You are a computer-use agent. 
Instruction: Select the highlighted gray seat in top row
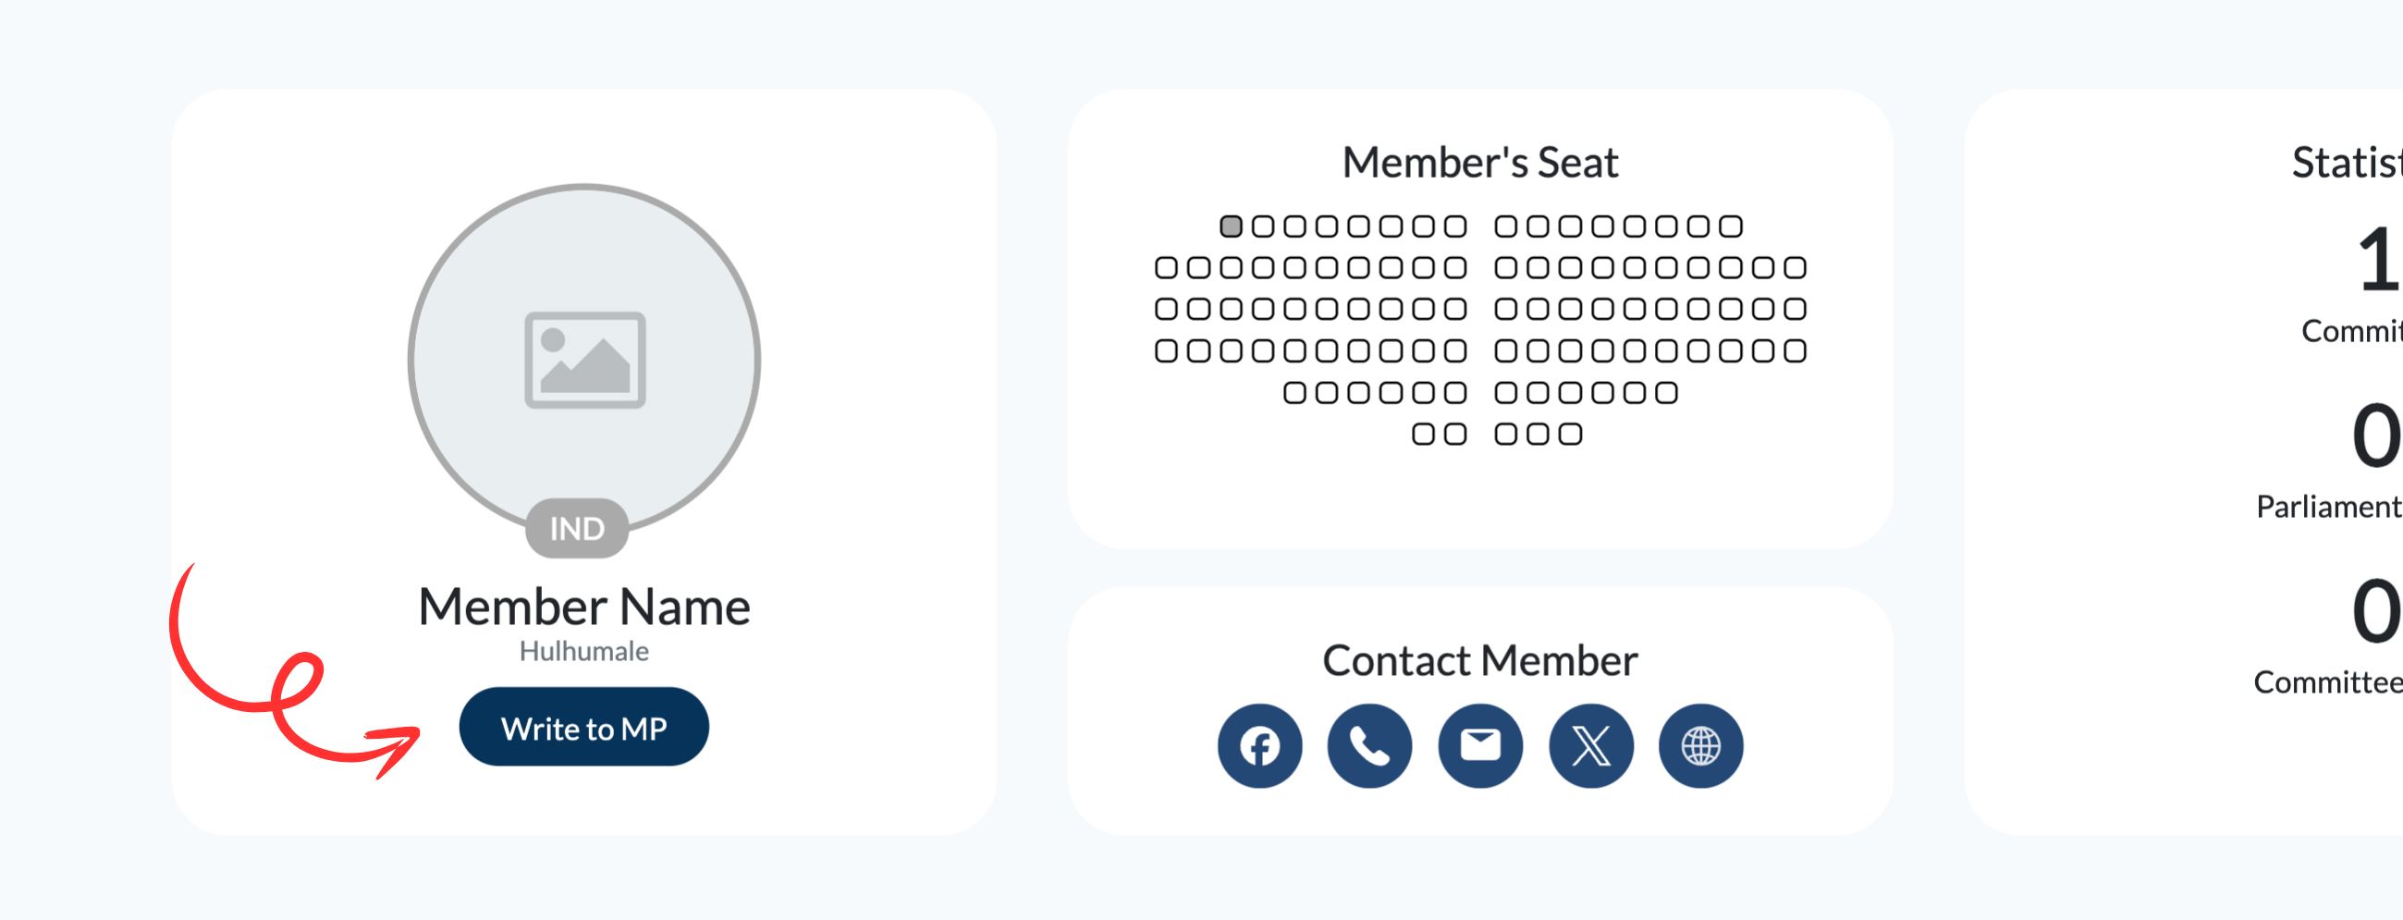pyautogui.click(x=1231, y=226)
